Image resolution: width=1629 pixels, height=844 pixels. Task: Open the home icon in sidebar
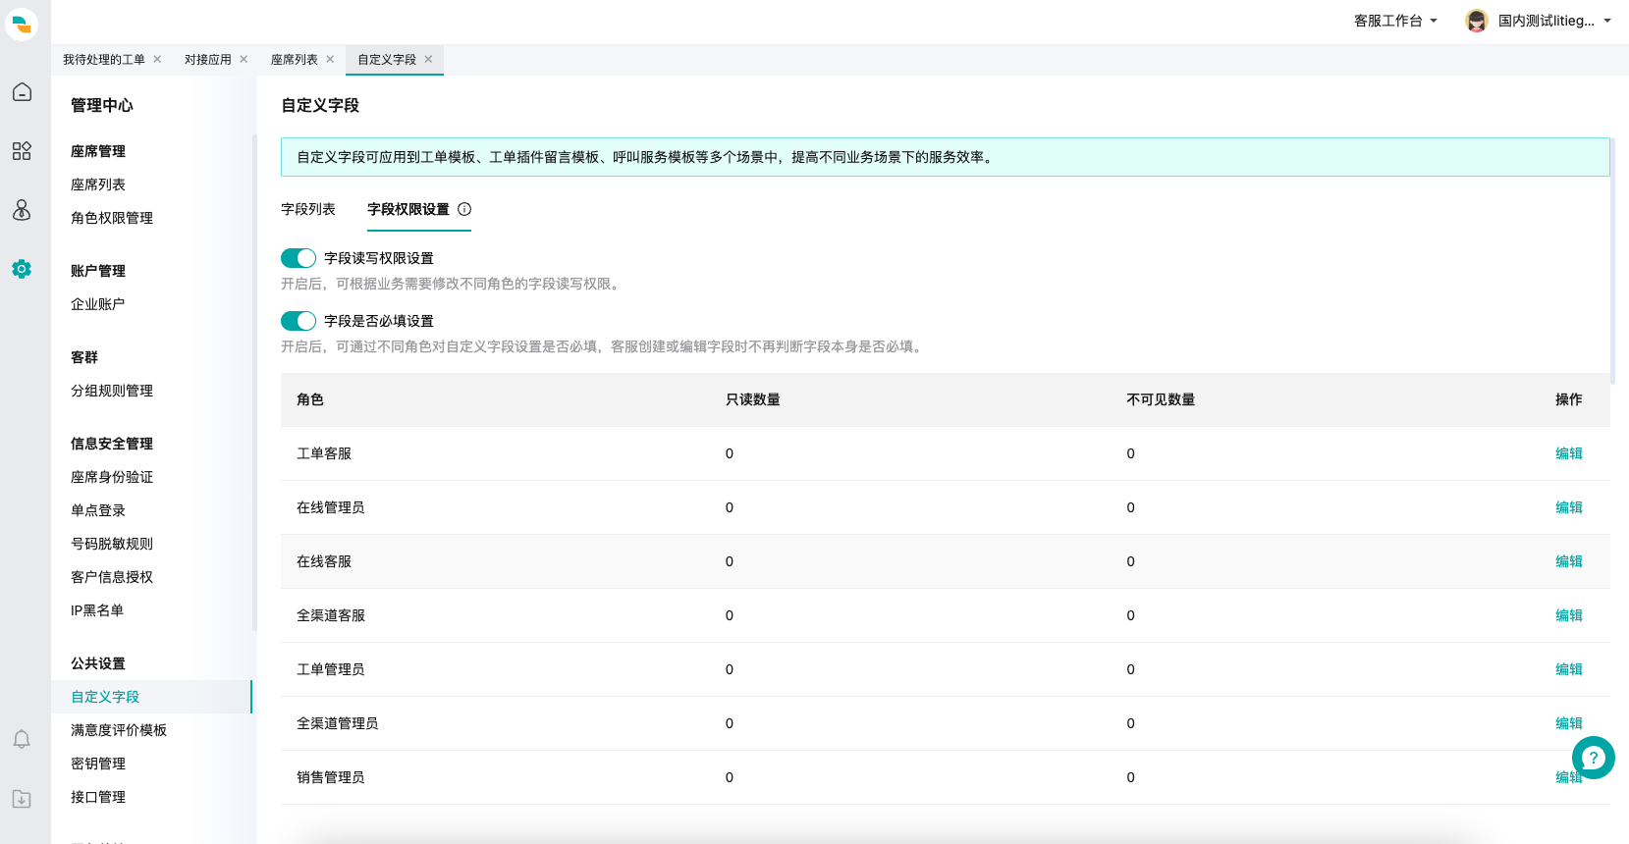coord(22,92)
